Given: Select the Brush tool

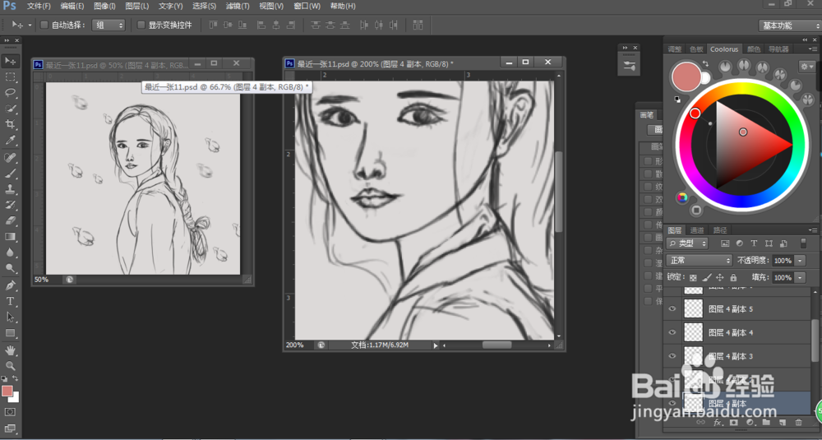Looking at the screenshot, I should coord(11,173).
